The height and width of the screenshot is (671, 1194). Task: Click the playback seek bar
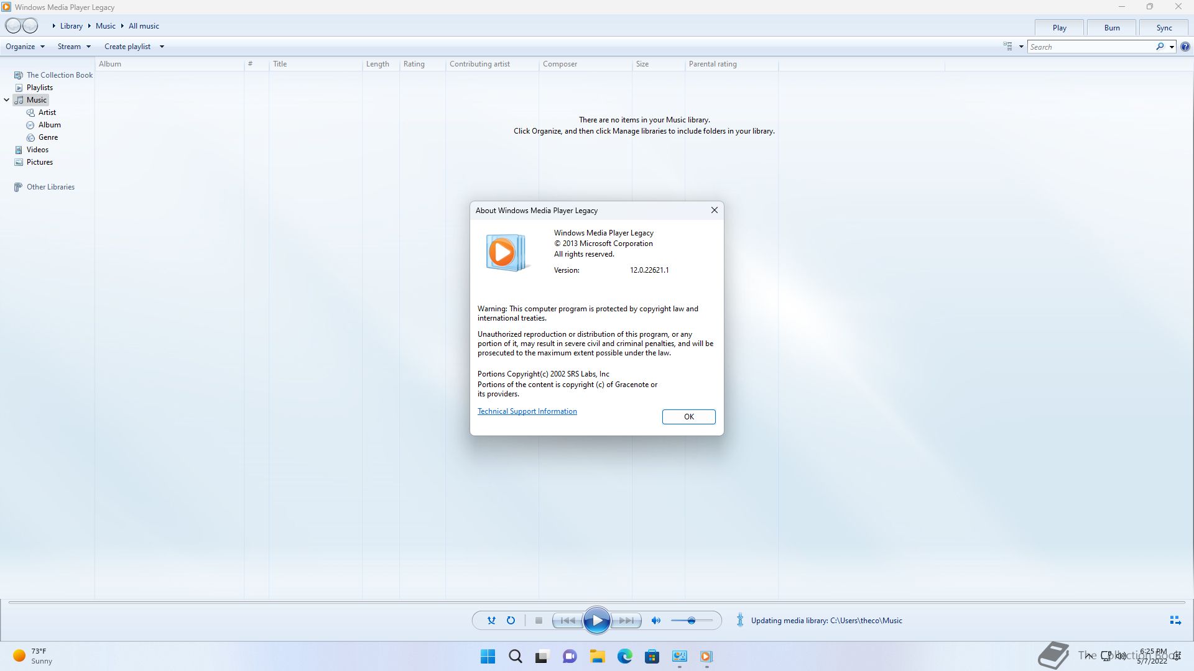coord(597,602)
